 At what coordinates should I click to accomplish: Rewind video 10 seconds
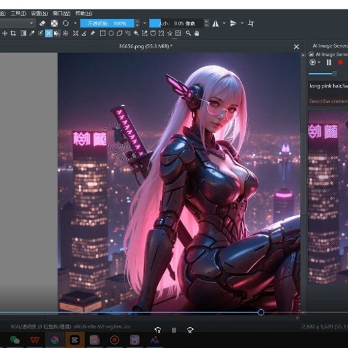tap(158, 330)
